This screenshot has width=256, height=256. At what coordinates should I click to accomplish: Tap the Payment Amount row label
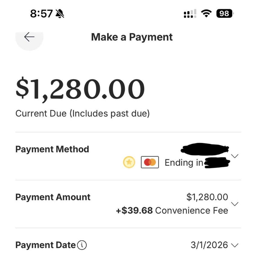52,197
